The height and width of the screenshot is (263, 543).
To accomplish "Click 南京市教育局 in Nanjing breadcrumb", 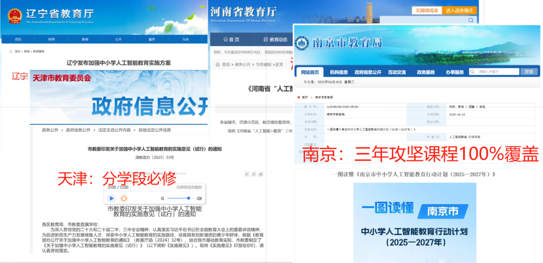I will point(323,98).
